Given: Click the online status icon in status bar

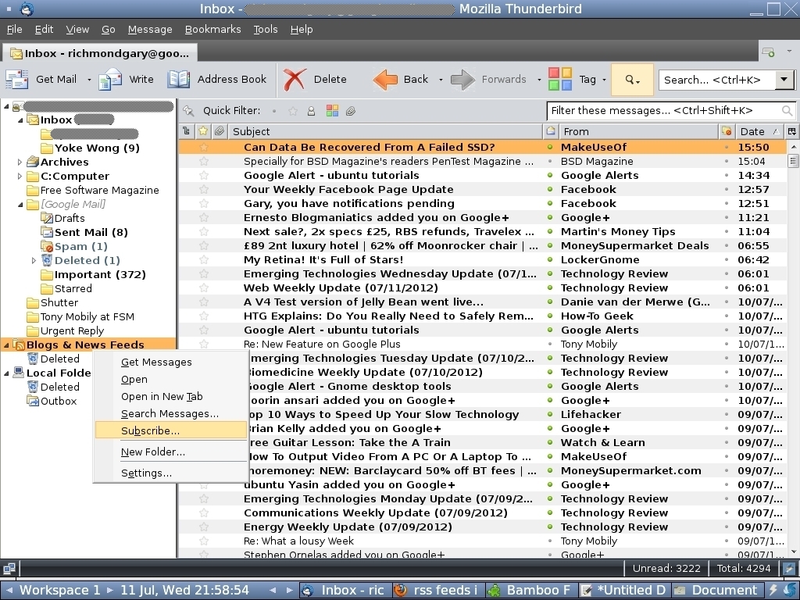Looking at the screenshot, I should 9,569.
